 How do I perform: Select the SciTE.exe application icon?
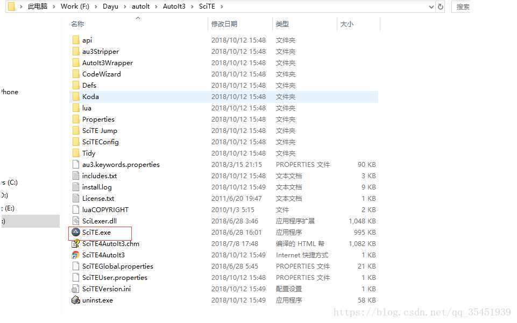pos(76,232)
